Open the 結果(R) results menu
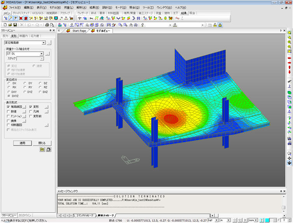 [x=94, y=7]
